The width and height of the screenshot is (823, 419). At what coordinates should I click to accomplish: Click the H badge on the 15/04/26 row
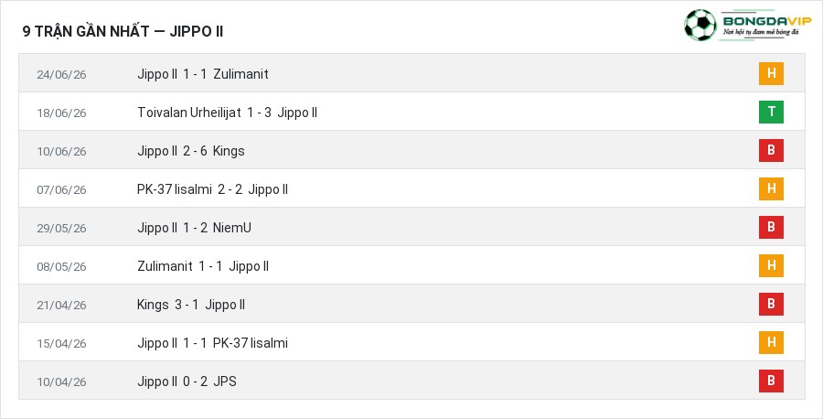pyautogui.click(x=771, y=342)
